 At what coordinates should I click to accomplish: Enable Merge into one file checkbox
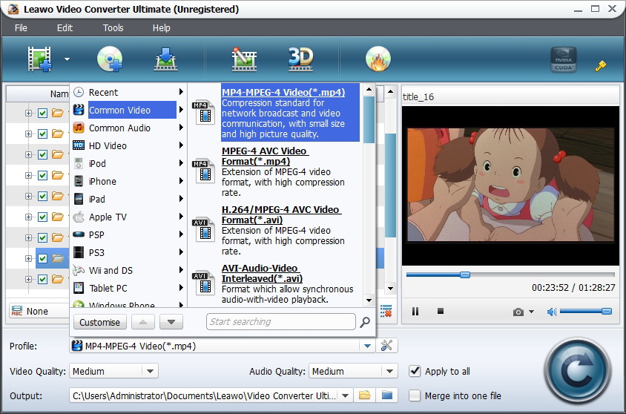tap(415, 395)
